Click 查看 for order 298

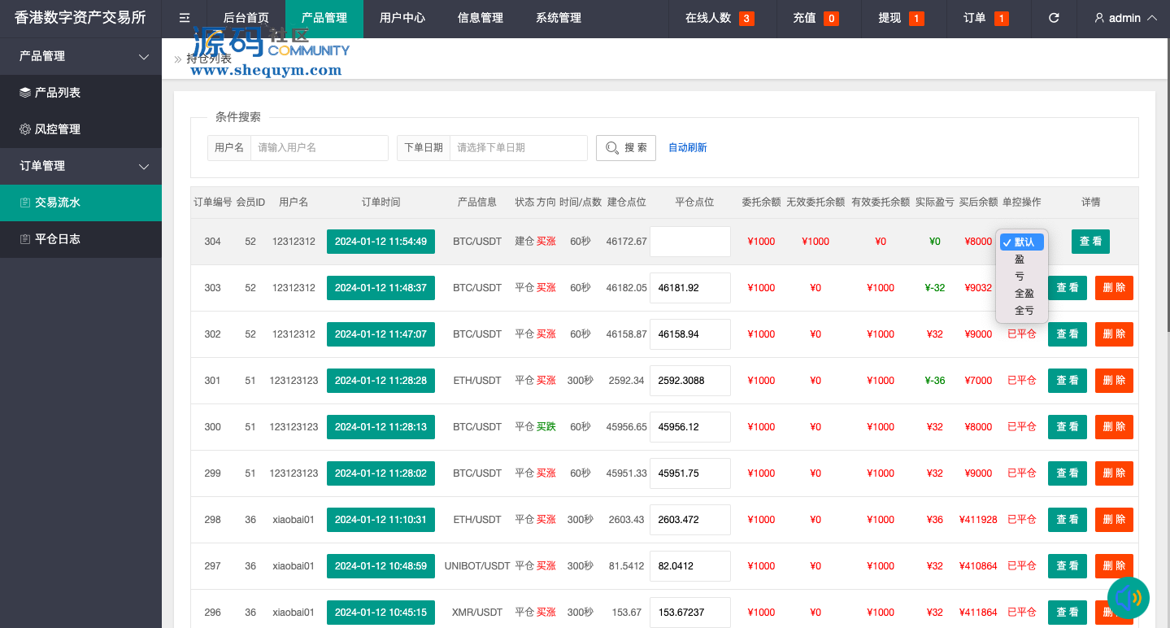(1068, 520)
